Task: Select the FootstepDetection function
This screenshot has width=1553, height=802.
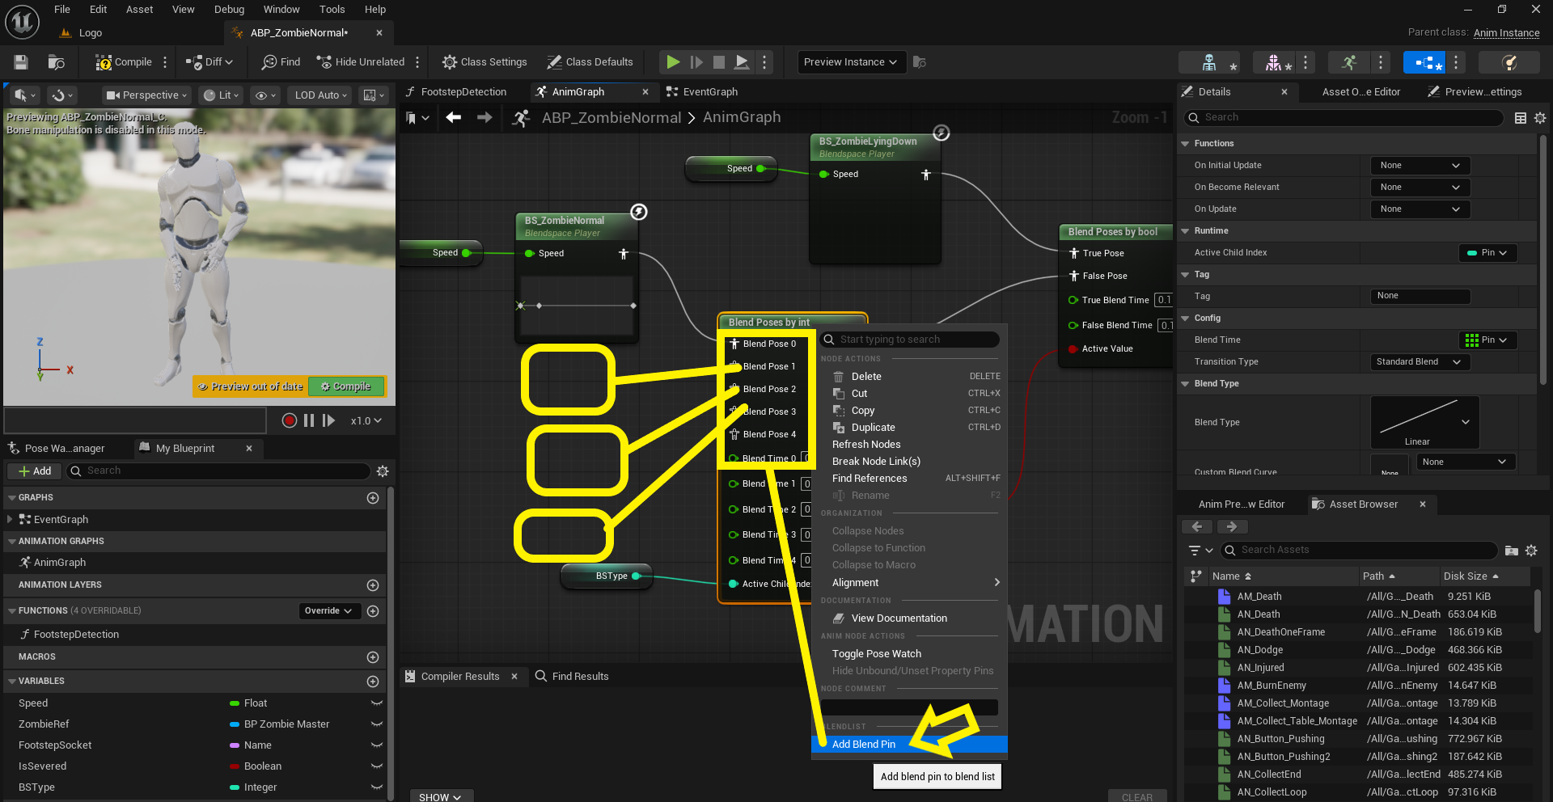Action: pyautogui.click(x=76, y=635)
